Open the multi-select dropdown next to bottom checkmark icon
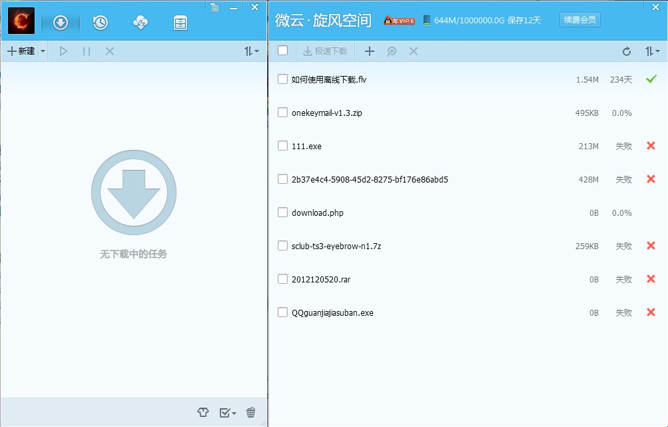The image size is (668, 427). click(x=234, y=412)
